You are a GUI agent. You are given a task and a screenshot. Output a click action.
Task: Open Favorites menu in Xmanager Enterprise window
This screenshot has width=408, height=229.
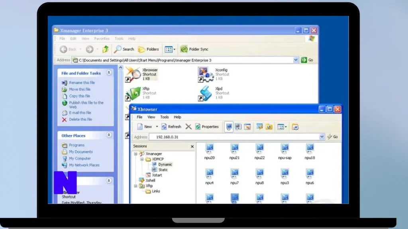click(102, 39)
